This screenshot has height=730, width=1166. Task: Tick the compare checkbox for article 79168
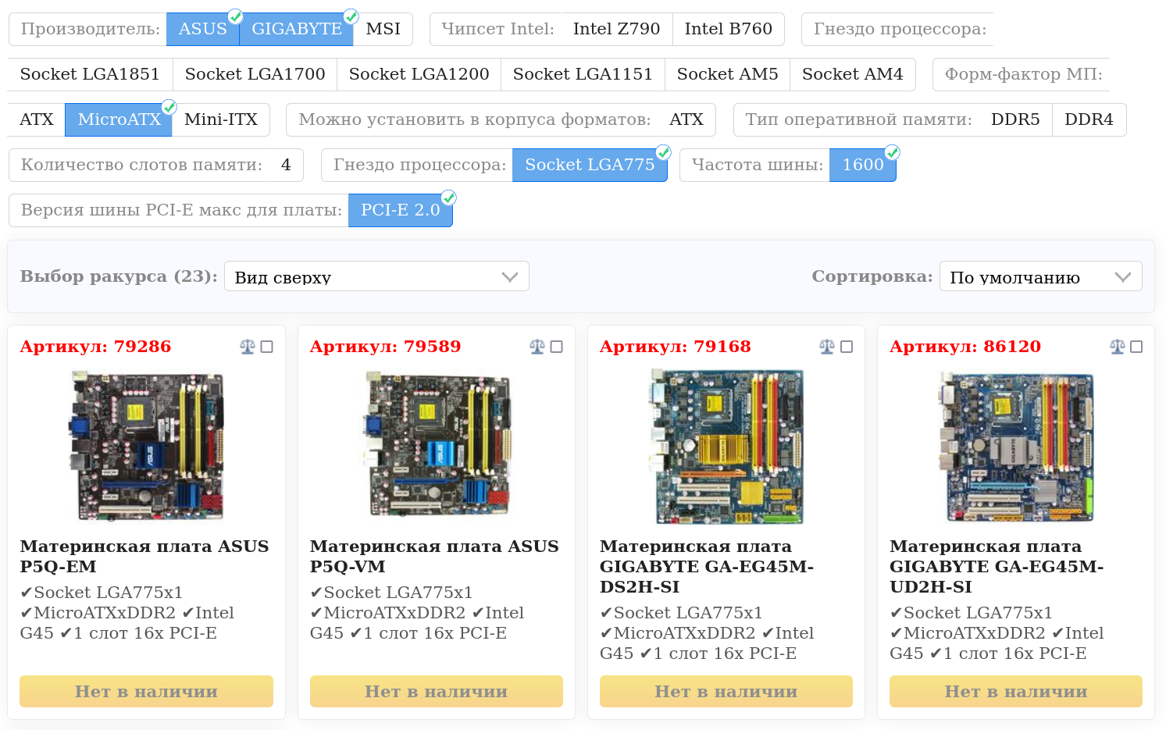847,347
